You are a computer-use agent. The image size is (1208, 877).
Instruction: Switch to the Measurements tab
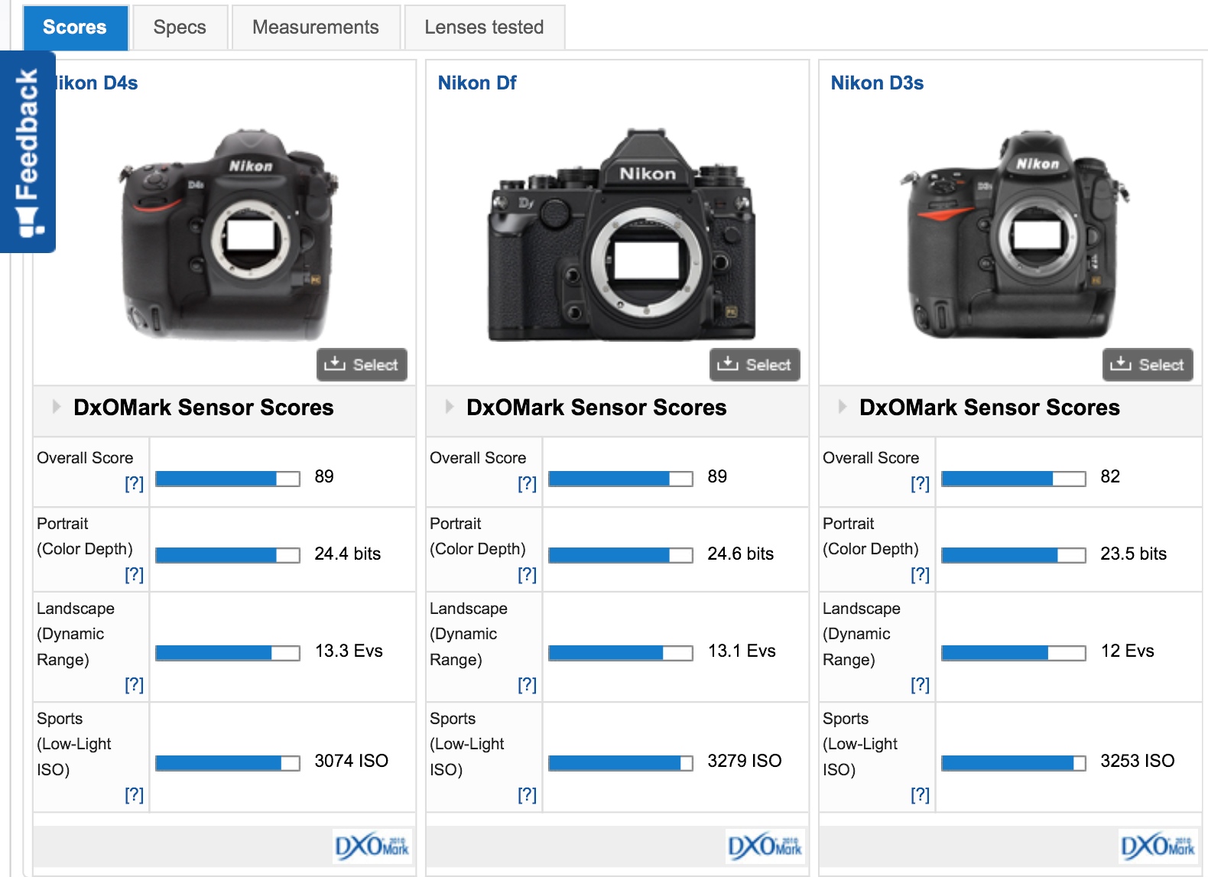coord(315,28)
